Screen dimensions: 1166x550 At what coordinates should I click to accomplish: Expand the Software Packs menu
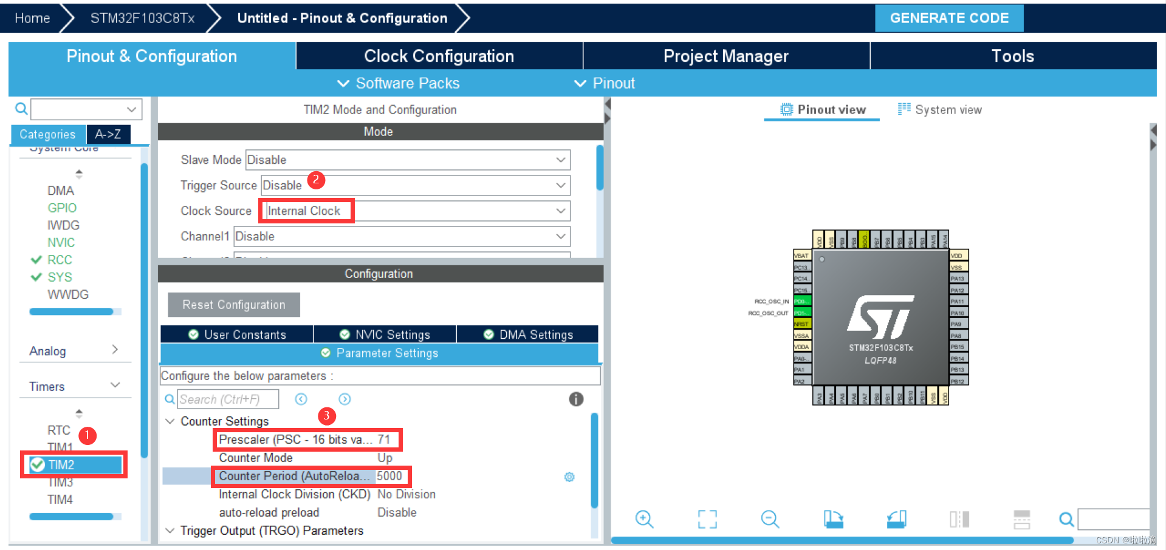[x=399, y=83]
